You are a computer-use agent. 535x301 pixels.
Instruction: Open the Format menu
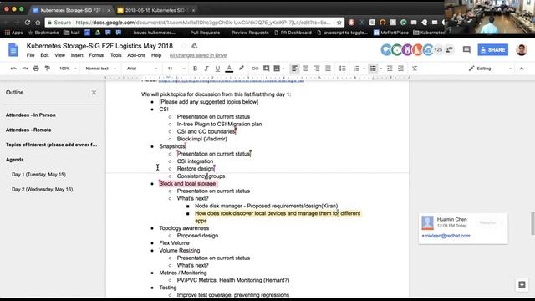pos(97,55)
